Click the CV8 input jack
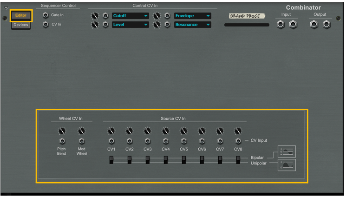Viewport: 346px width, 197px height. click(x=238, y=141)
